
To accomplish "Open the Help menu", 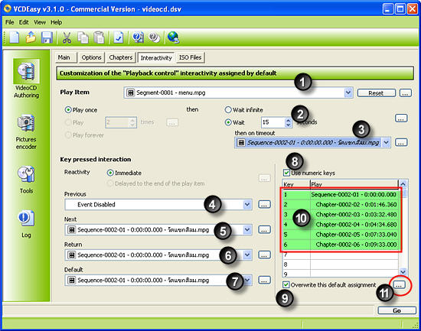I will 56,22.
